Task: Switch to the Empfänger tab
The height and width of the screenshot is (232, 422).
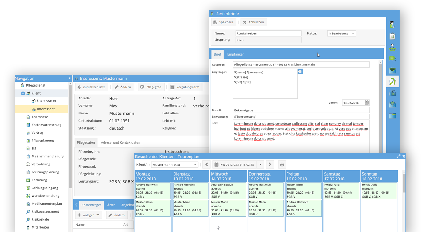Action: [x=235, y=54]
